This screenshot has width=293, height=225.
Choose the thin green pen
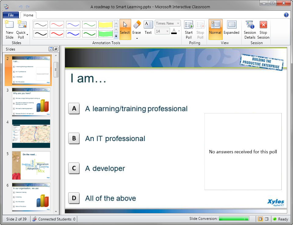pyautogui.click(x=89, y=25)
